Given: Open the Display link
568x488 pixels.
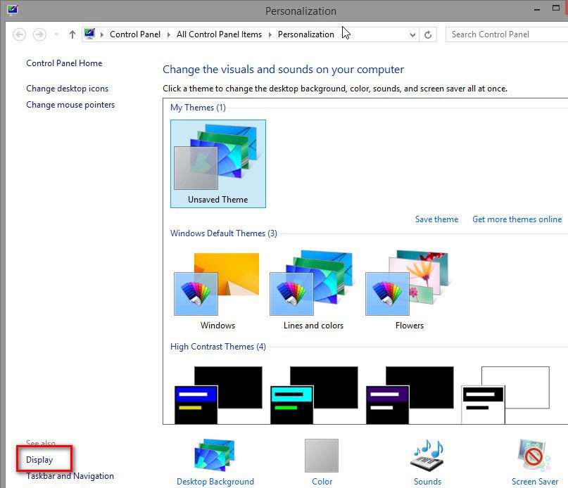Looking at the screenshot, I should click(x=39, y=460).
